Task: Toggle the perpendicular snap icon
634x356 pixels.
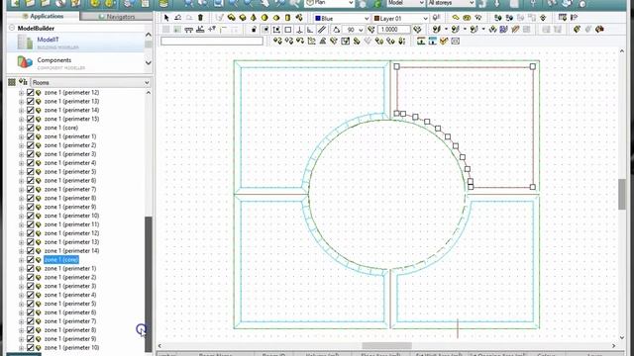Action: tap(299, 30)
